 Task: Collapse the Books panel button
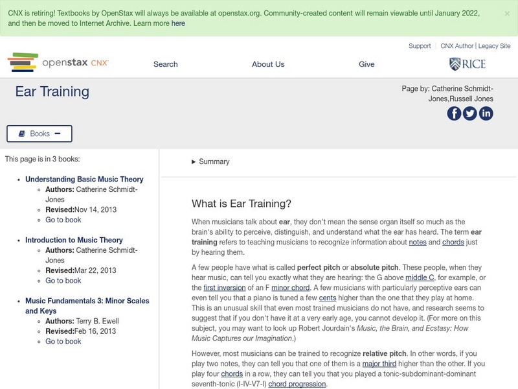point(39,134)
